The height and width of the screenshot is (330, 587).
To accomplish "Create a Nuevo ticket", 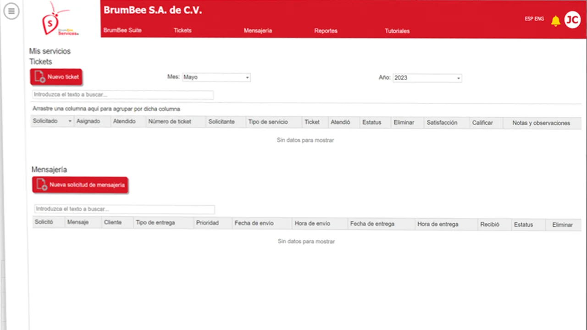I will (x=56, y=77).
